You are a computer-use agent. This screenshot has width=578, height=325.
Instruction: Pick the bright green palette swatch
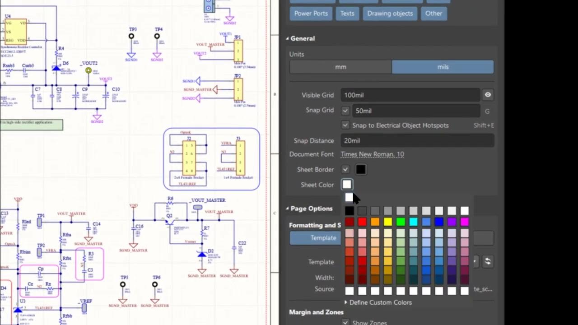[x=401, y=222]
